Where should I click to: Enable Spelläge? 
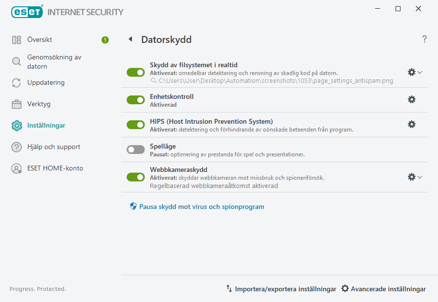[x=135, y=149]
